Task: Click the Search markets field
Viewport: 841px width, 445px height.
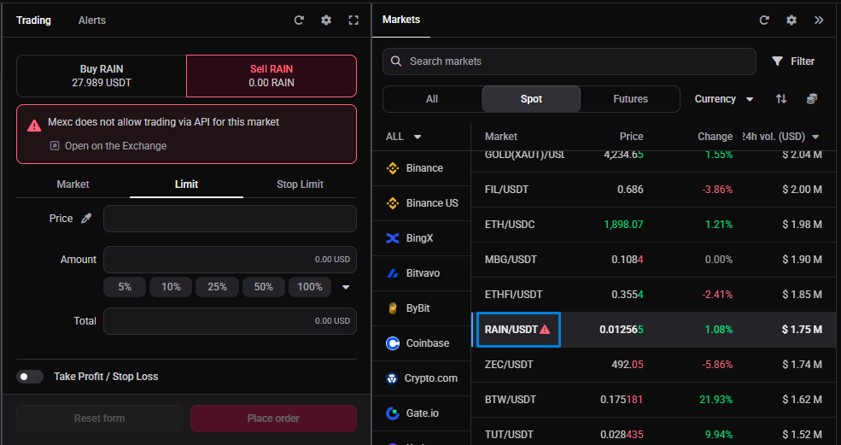Action: pos(569,61)
